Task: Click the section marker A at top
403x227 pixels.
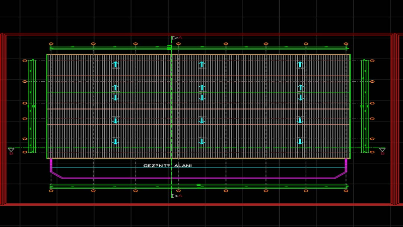Action: click(x=175, y=38)
